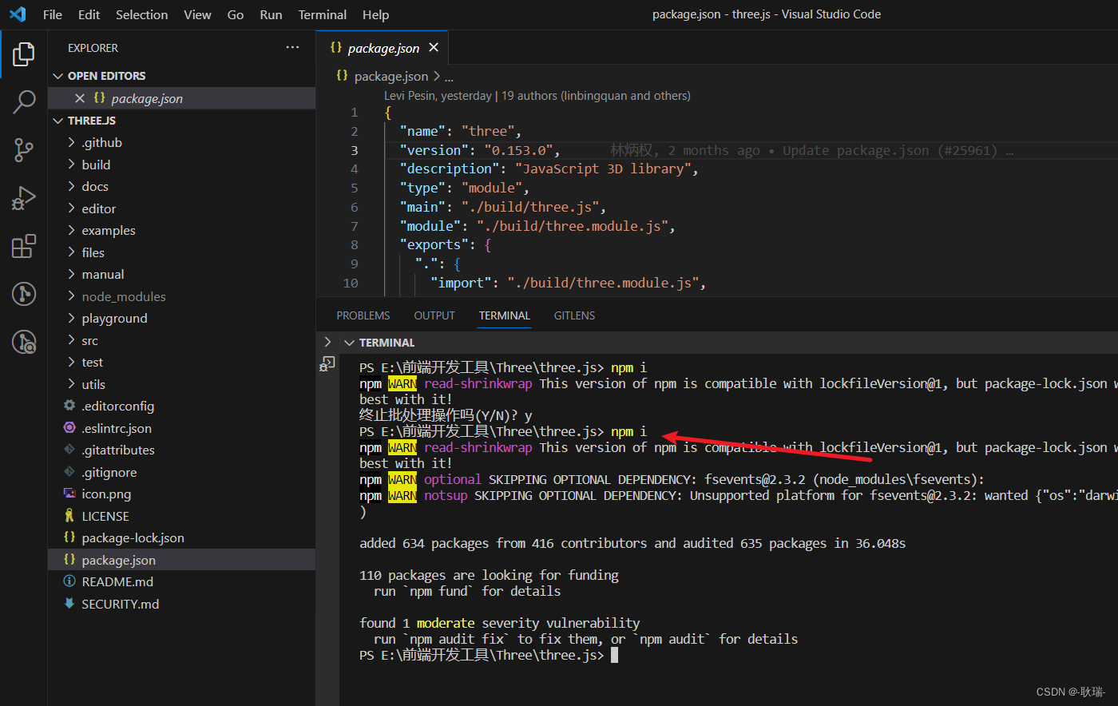This screenshot has width=1118, height=706.
Task: Expand the terminal side chevron
Action: pyautogui.click(x=327, y=342)
